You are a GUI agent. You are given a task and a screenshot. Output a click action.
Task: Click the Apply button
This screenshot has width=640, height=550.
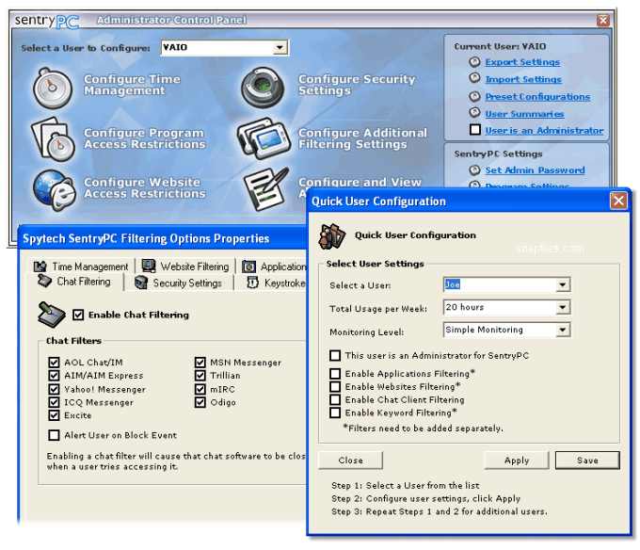(x=517, y=461)
